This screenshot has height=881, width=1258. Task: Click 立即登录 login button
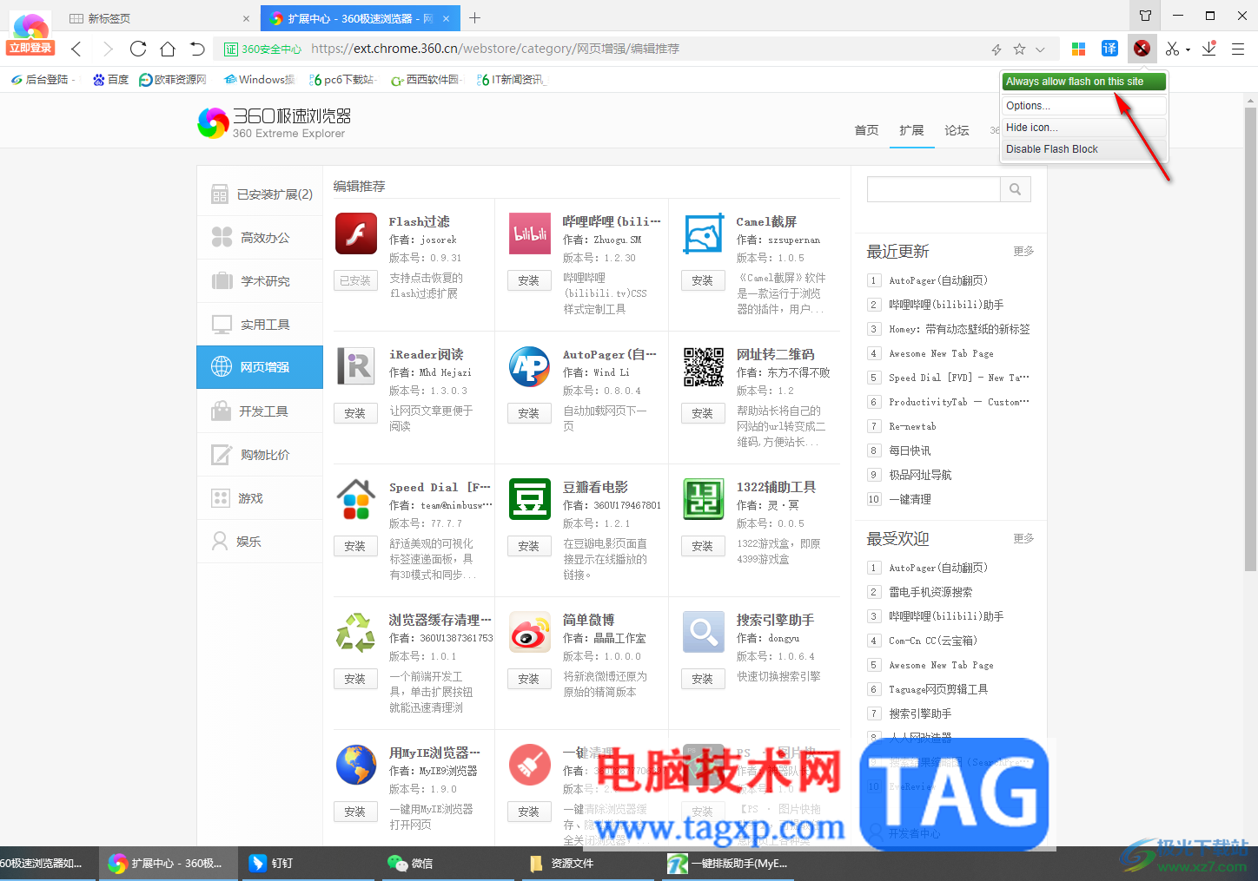(x=30, y=48)
